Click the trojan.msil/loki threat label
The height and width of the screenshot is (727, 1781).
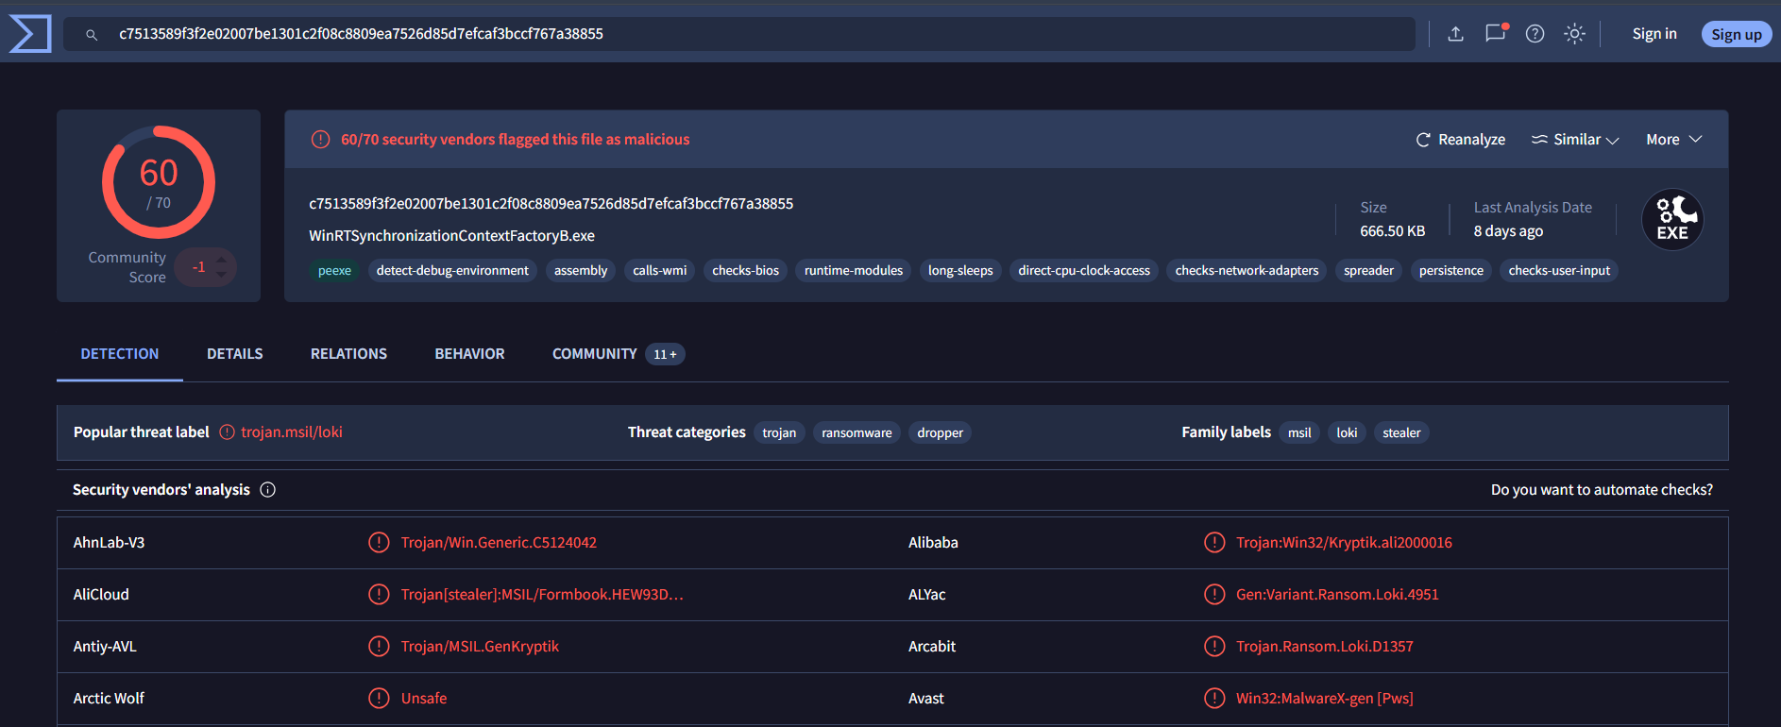tap(292, 432)
